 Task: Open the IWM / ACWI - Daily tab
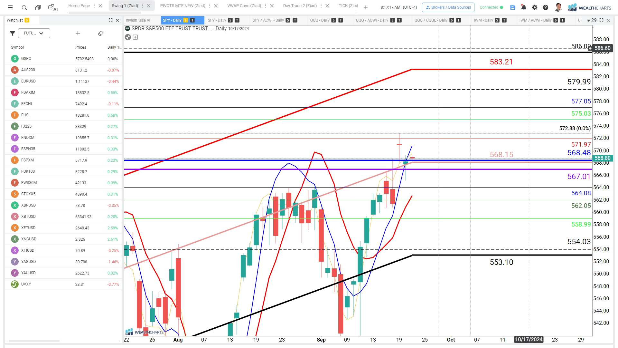pyautogui.click(x=535, y=20)
